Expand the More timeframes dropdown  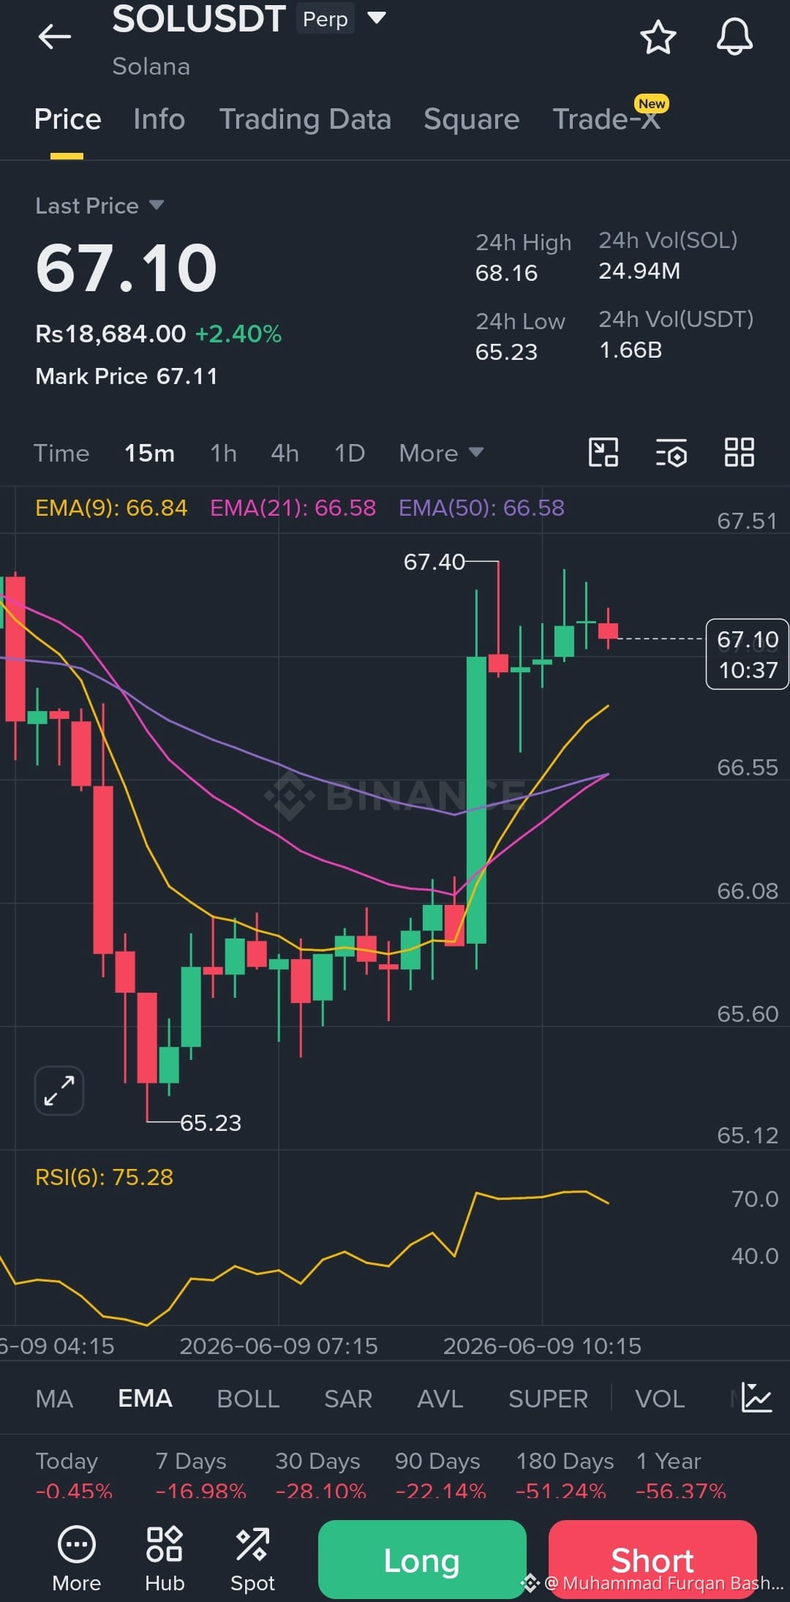click(441, 453)
